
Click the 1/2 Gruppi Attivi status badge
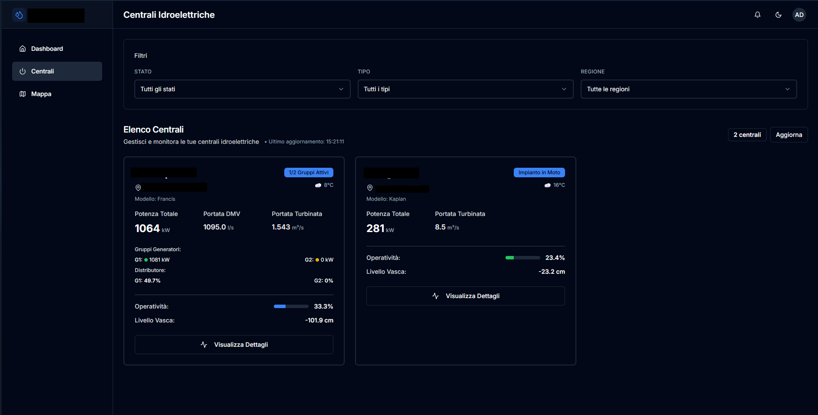point(309,172)
